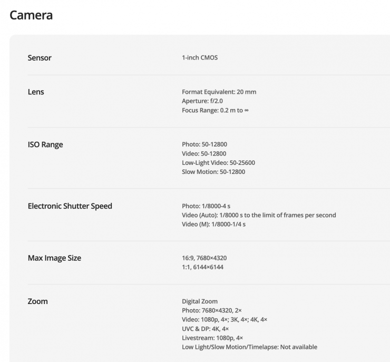
Task: Click the Format Equivalent: 20 mm text
Action: pyautogui.click(x=219, y=92)
